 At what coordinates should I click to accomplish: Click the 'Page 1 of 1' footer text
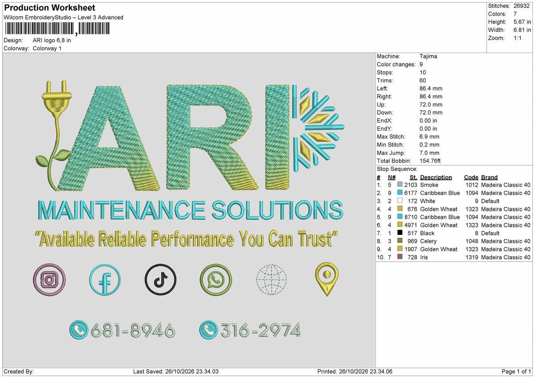516,372
